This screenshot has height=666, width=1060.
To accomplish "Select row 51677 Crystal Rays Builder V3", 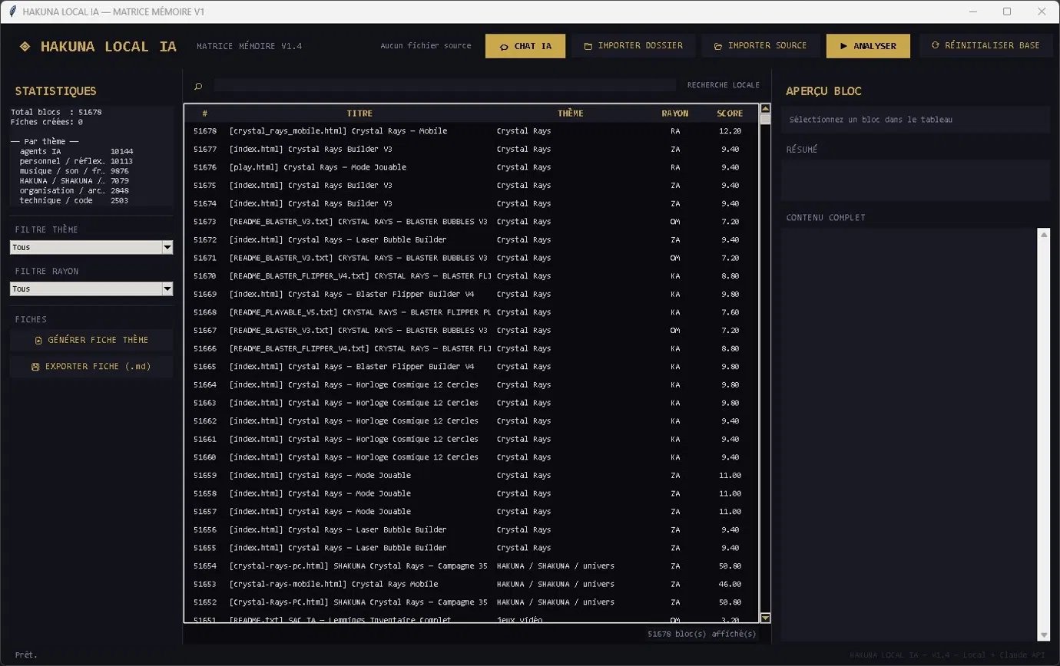I will (472, 149).
